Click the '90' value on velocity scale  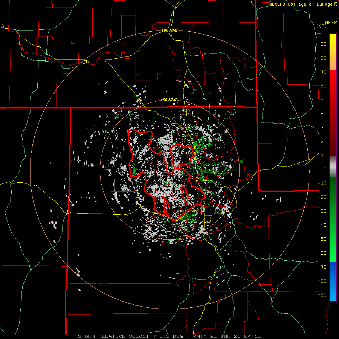point(324,44)
